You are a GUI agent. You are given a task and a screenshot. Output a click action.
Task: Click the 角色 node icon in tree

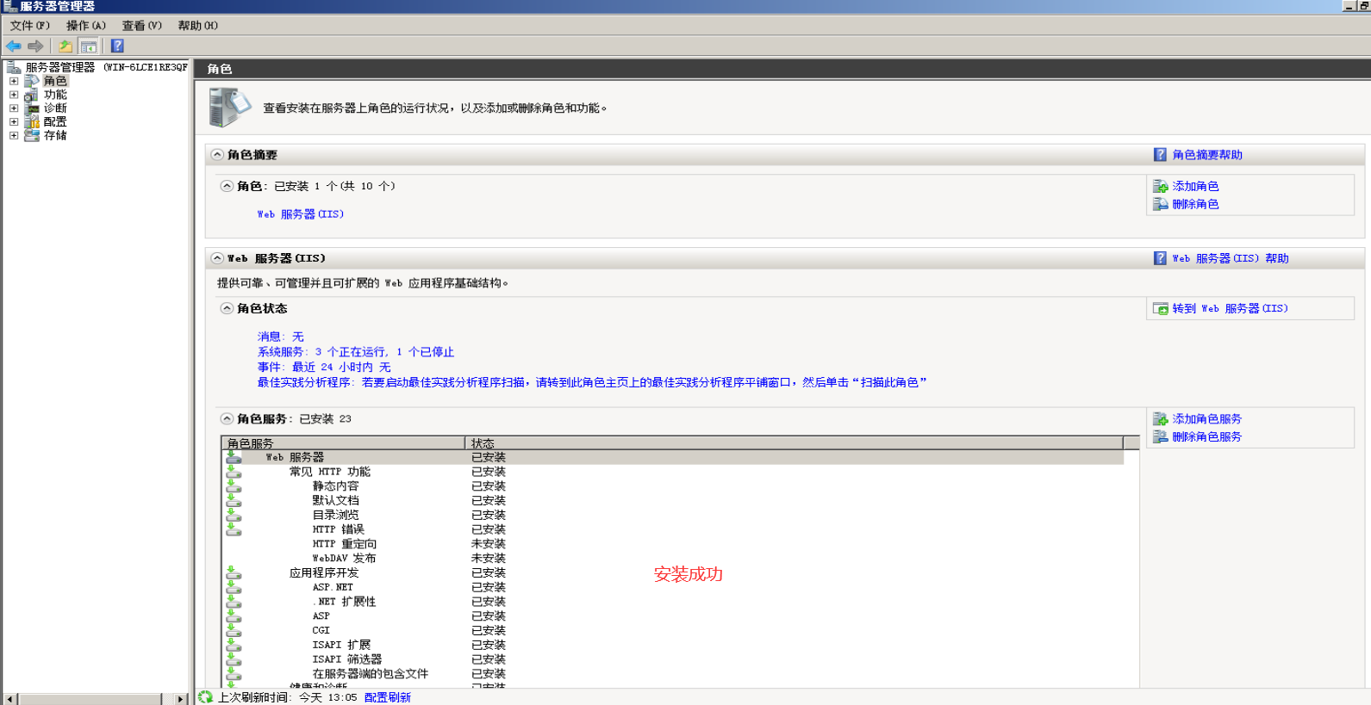pyautogui.click(x=32, y=81)
